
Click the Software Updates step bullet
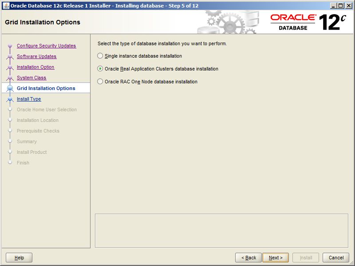10,56
